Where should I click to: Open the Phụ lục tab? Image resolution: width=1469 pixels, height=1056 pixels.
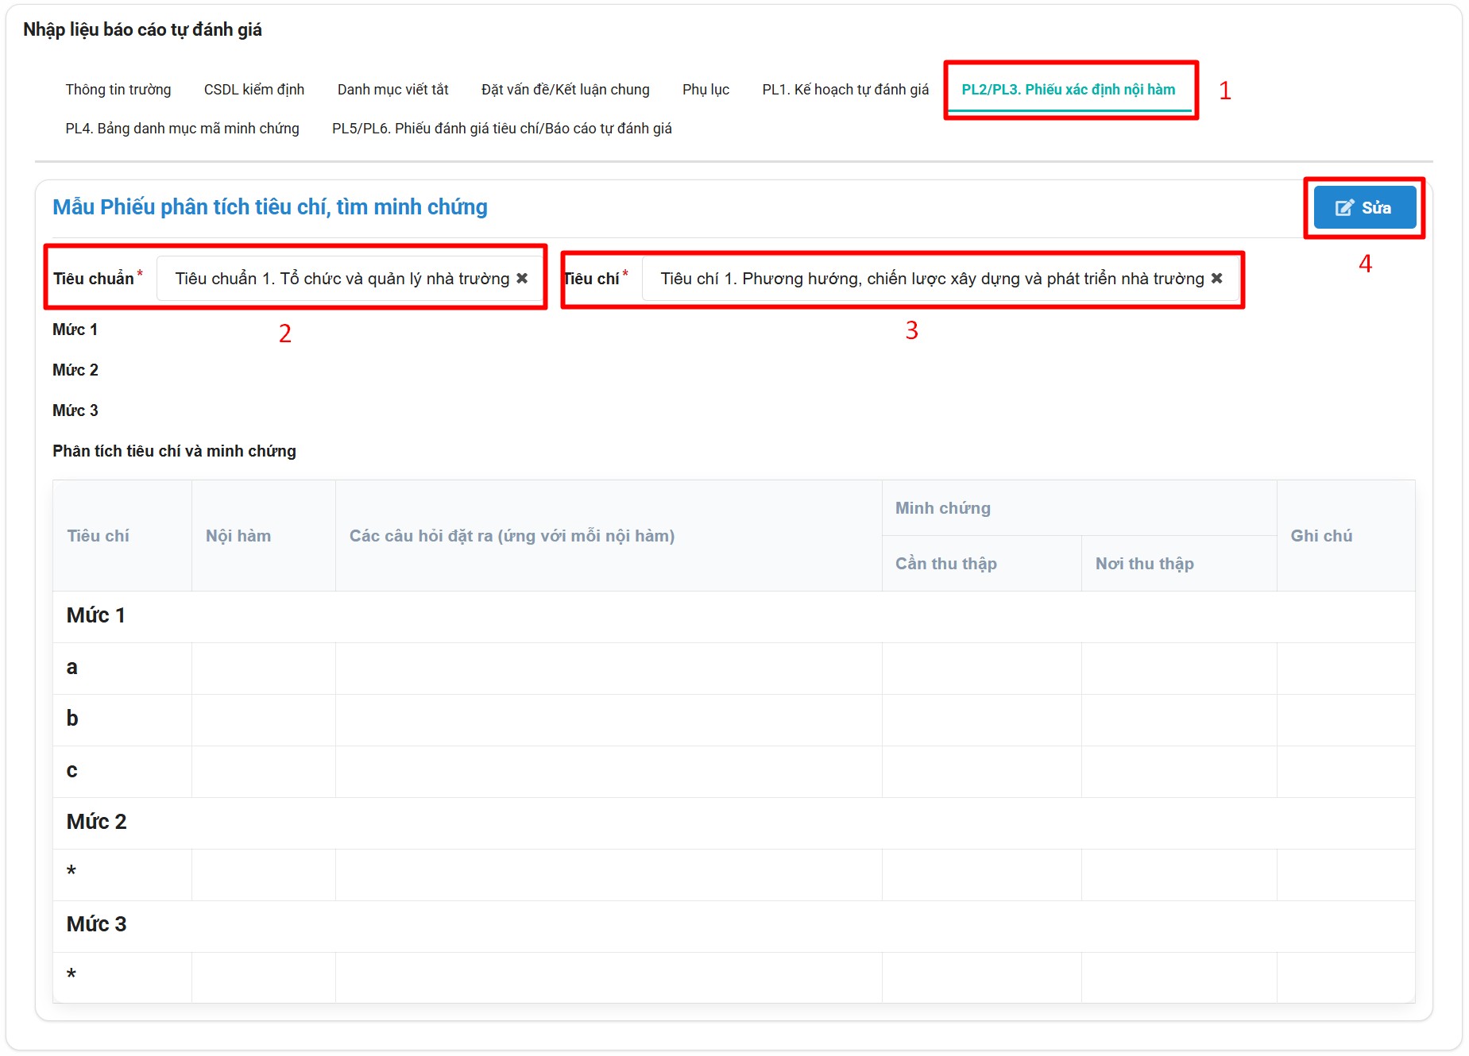(706, 90)
